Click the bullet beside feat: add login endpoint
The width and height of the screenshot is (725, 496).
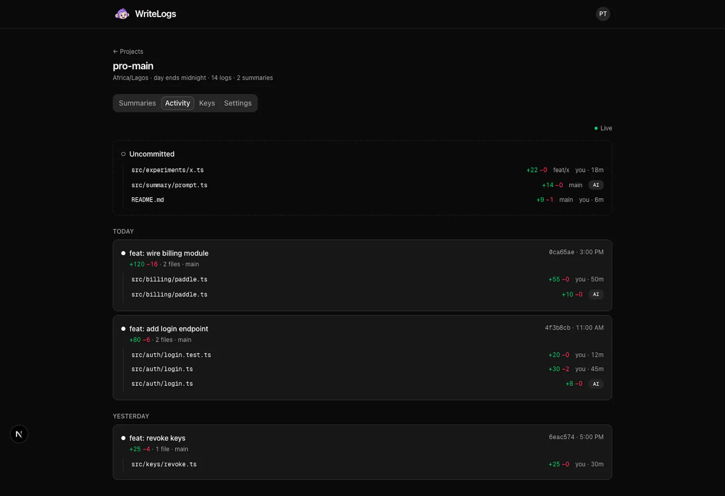point(123,329)
